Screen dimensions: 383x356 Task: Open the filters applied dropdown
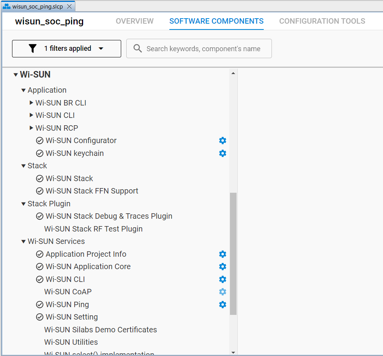tap(66, 48)
